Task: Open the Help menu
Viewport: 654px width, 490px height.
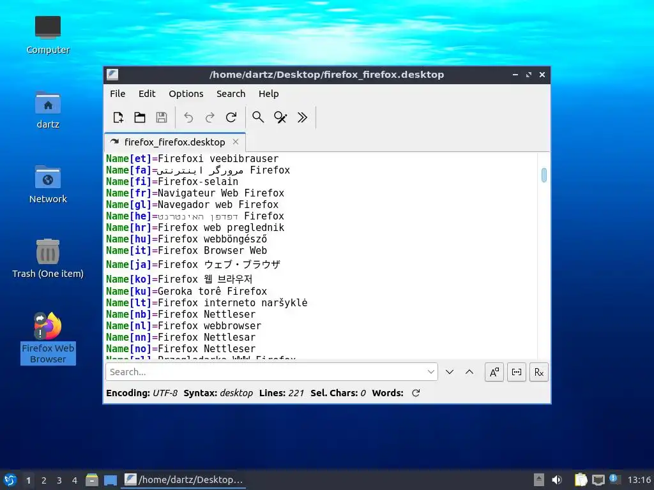Action: [268, 94]
